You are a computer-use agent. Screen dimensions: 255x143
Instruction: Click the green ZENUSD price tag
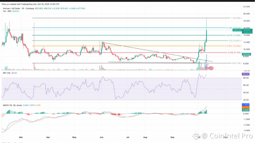click(237, 30)
